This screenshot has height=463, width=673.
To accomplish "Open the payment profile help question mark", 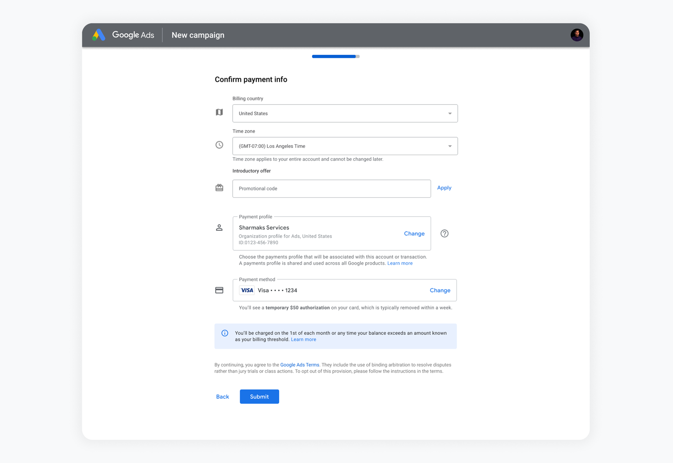I will coord(444,233).
